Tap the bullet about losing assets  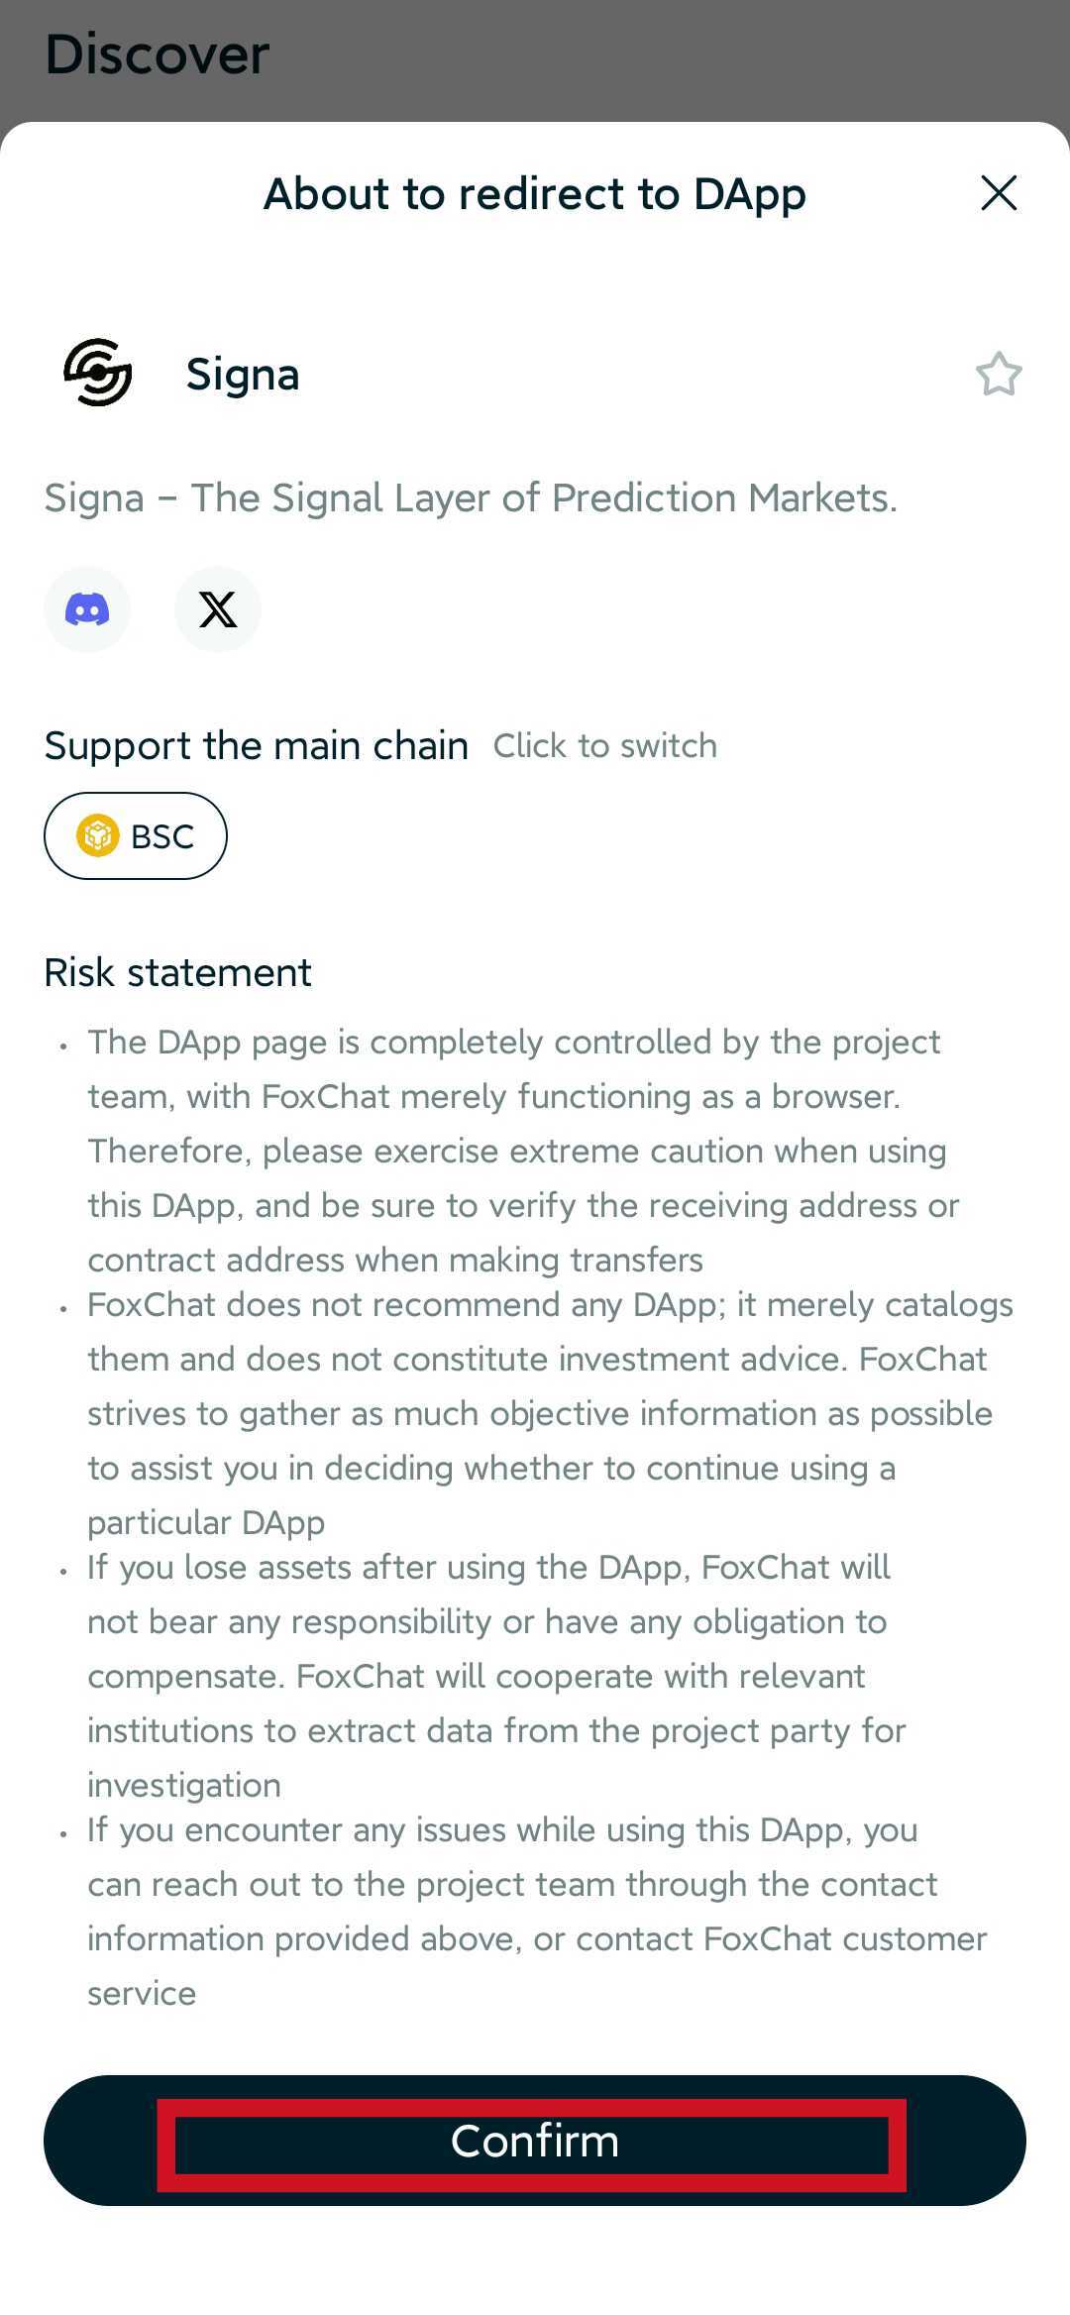tap(495, 1676)
